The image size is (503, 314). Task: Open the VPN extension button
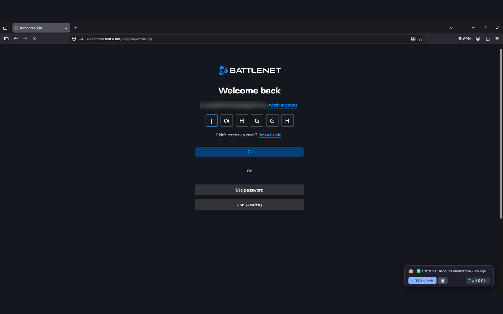(x=464, y=39)
